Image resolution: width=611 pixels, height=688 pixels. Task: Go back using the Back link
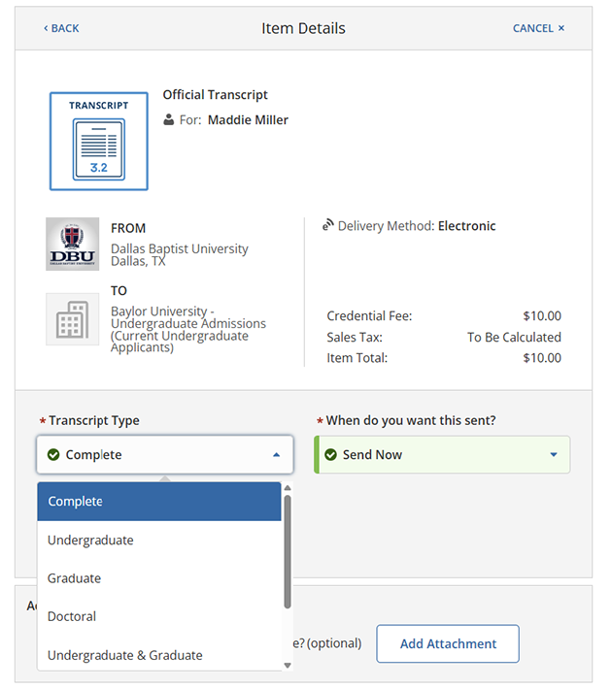(x=61, y=28)
